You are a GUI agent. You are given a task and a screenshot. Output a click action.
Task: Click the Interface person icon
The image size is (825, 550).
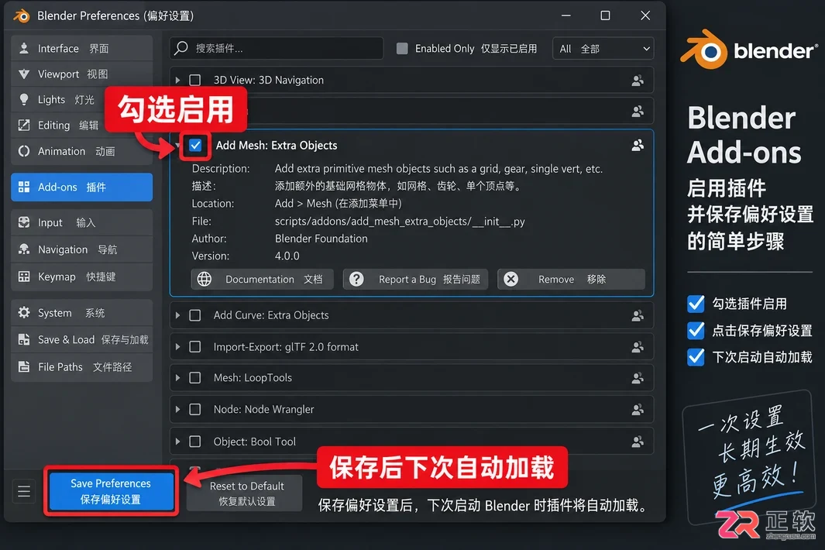point(24,49)
